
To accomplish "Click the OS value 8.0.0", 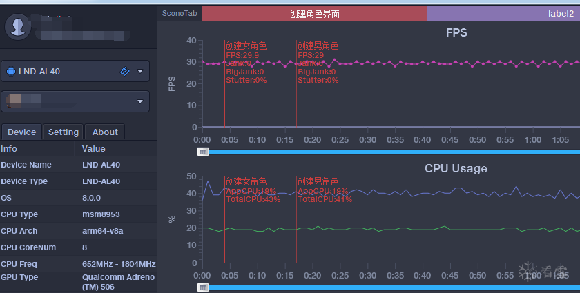I will pos(91,198).
